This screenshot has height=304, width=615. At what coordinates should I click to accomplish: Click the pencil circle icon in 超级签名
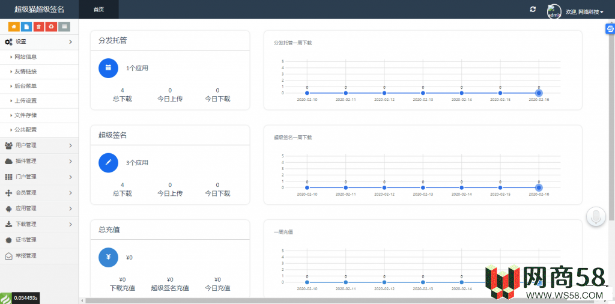pyautogui.click(x=108, y=162)
